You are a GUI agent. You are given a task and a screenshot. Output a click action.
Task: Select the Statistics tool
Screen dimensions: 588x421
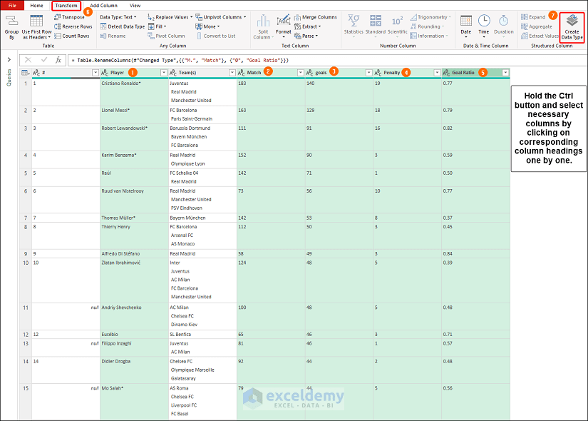(x=354, y=26)
